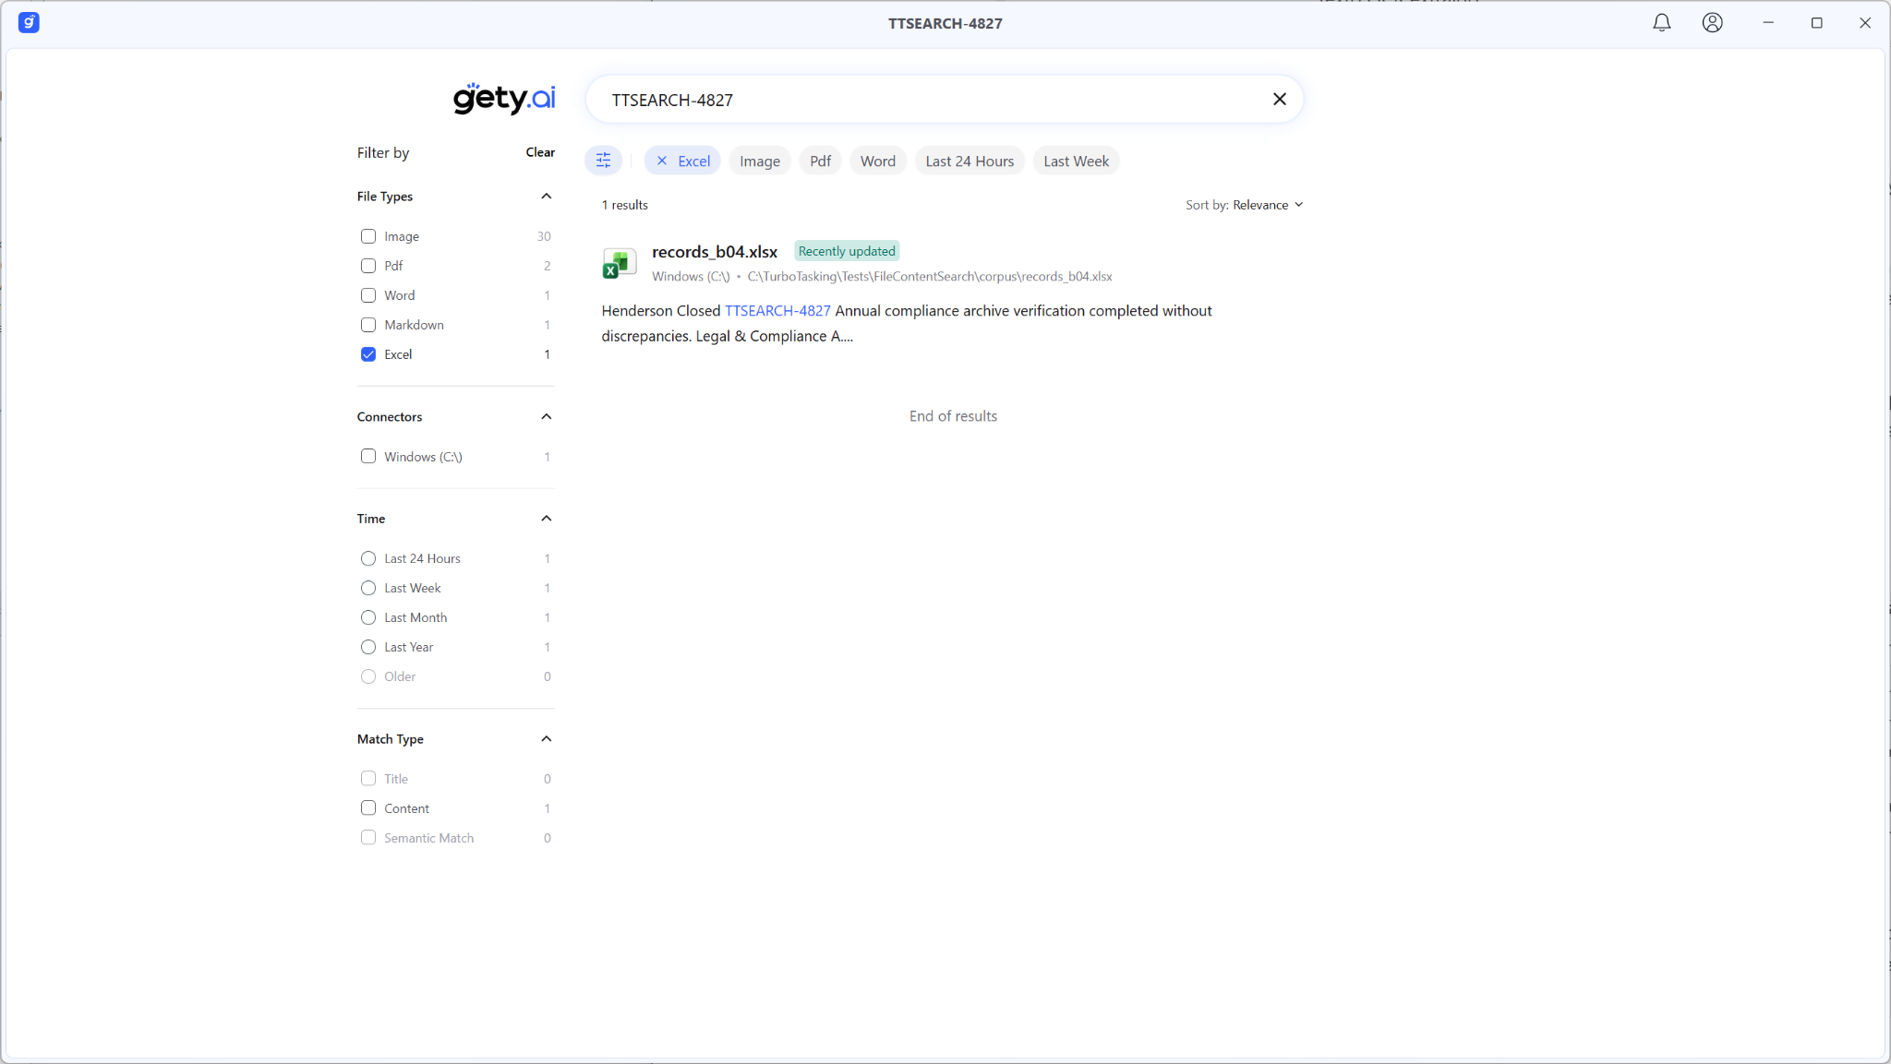1891x1064 pixels.
Task: Check the Word file type checkbox
Action: point(368,295)
